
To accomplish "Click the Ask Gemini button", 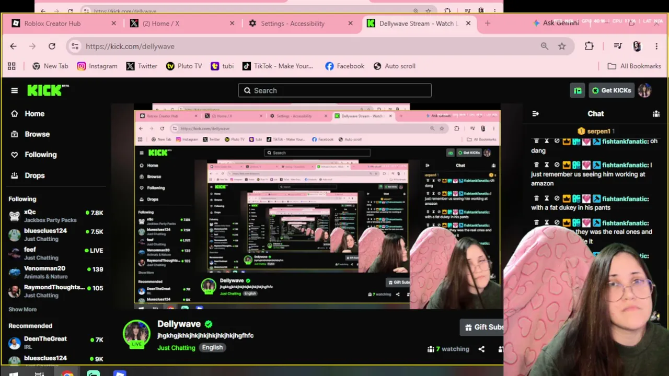I will tap(556, 23).
